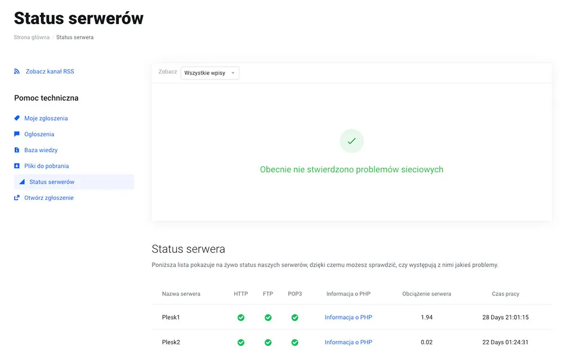Open Baza wiedzy section
This screenshot has height=355, width=563.
point(41,150)
